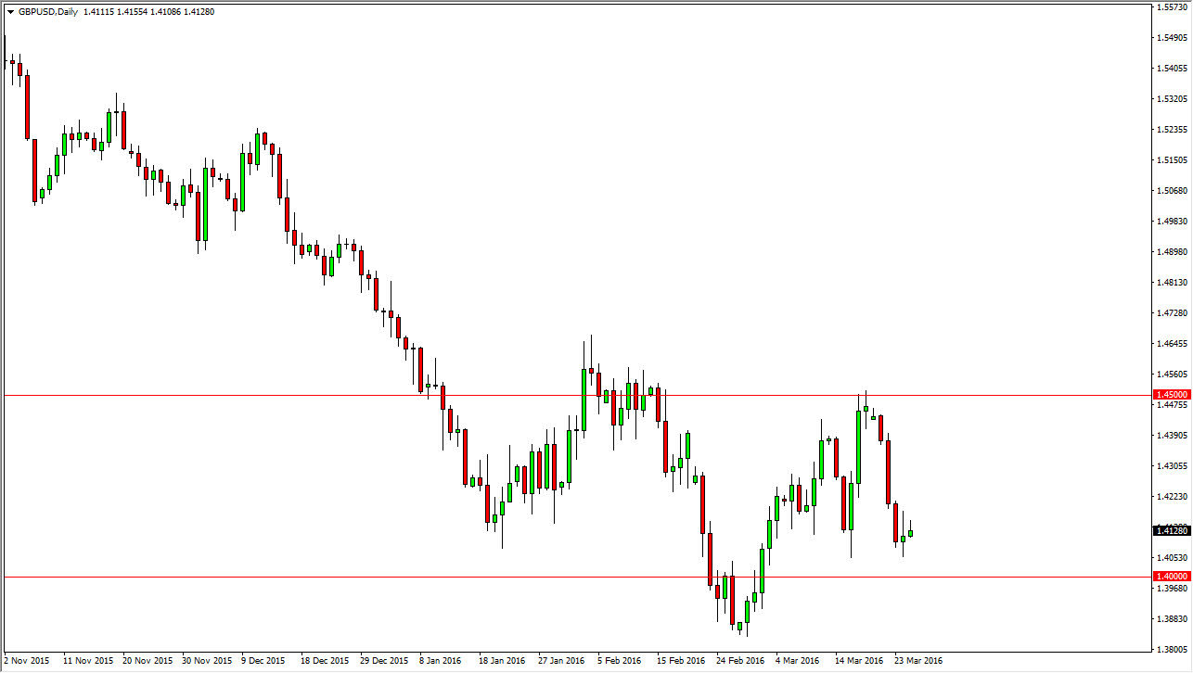Click the 24 Feb 2016 date label

pos(738,661)
